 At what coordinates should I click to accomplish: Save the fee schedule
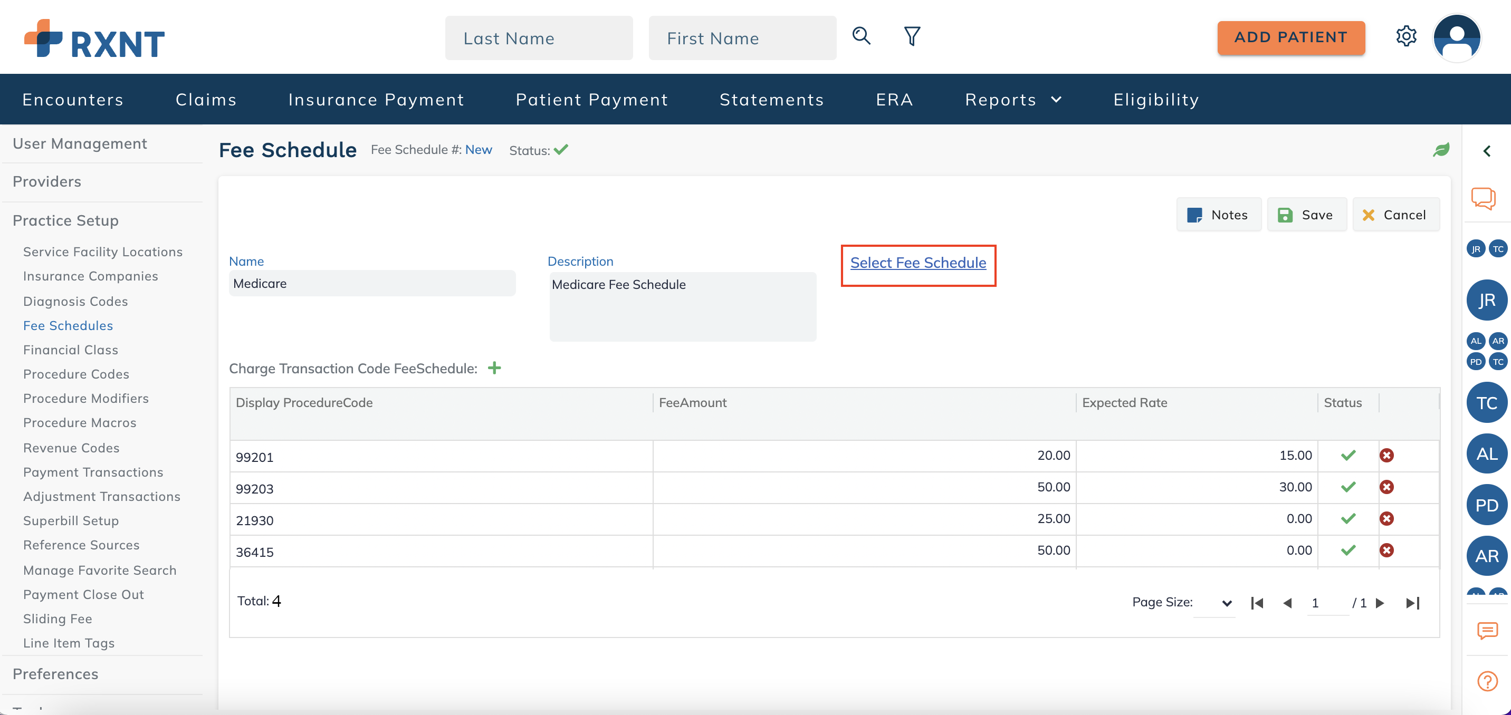tap(1306, 215)
